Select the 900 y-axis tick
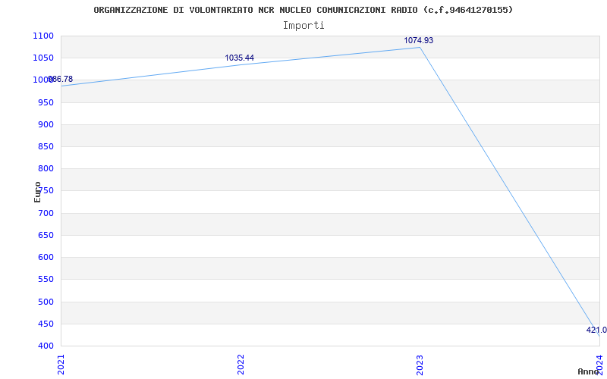This screenshot has height=379, width=607. coord(46,124)
